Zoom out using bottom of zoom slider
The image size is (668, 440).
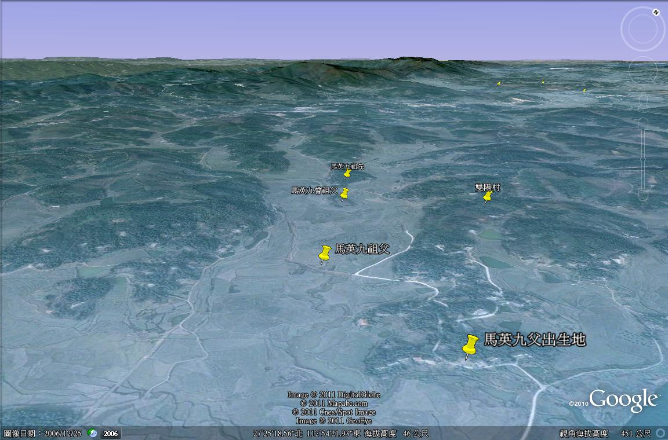642,195
